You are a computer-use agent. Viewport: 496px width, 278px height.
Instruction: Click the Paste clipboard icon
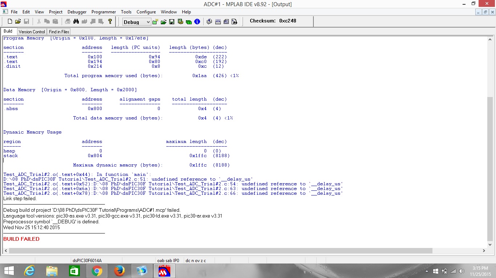click(x=55, y=22)
